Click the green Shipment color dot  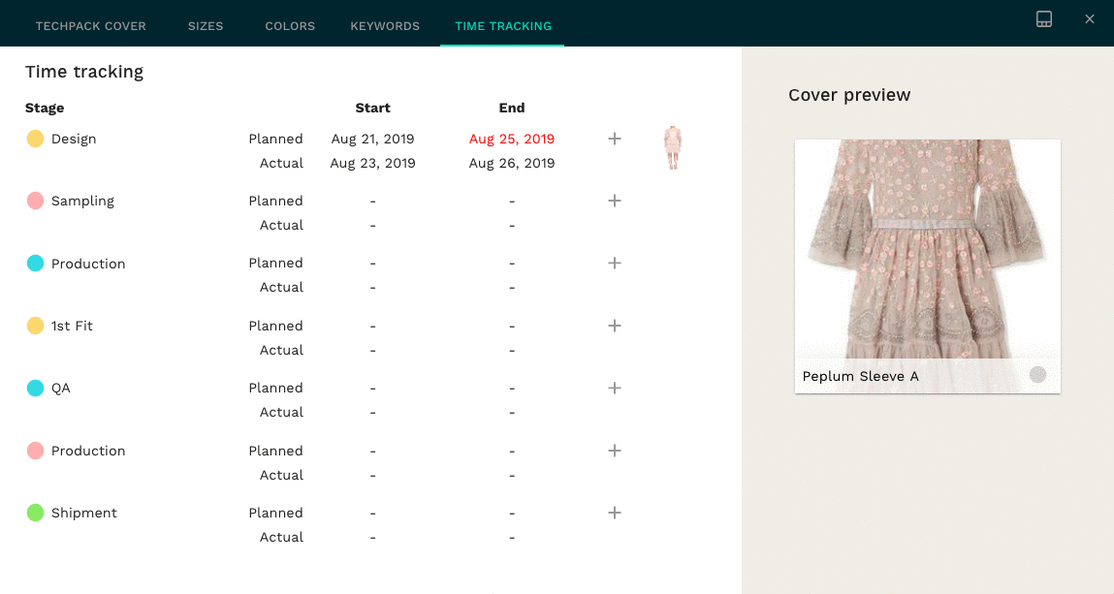(35, 513)
